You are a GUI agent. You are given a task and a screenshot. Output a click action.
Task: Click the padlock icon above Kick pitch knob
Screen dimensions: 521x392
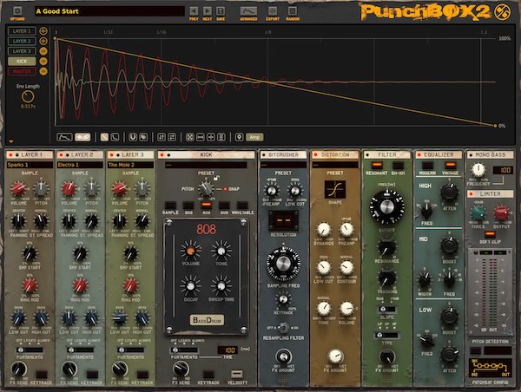(x=216, y=179)
